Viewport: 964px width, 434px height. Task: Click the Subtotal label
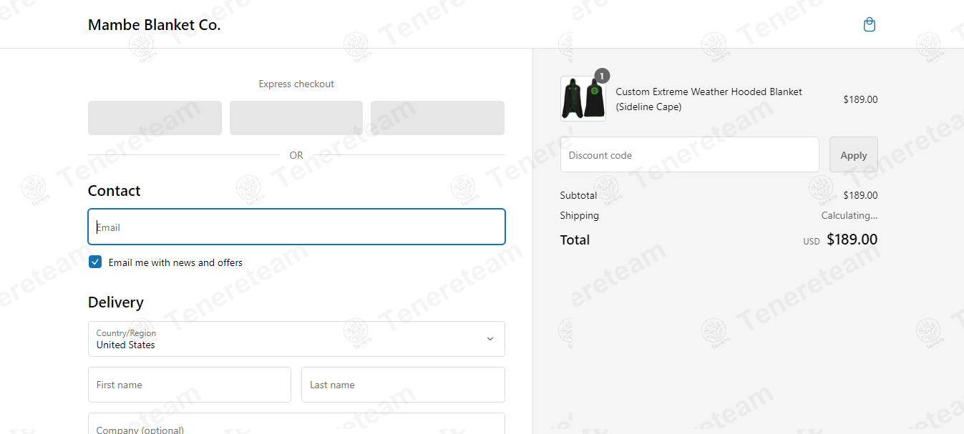click(578, 195)
